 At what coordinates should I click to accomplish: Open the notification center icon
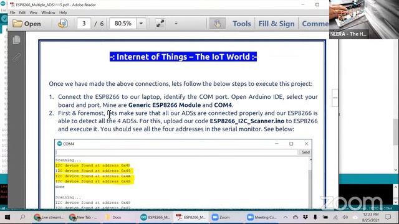(388, 217)
